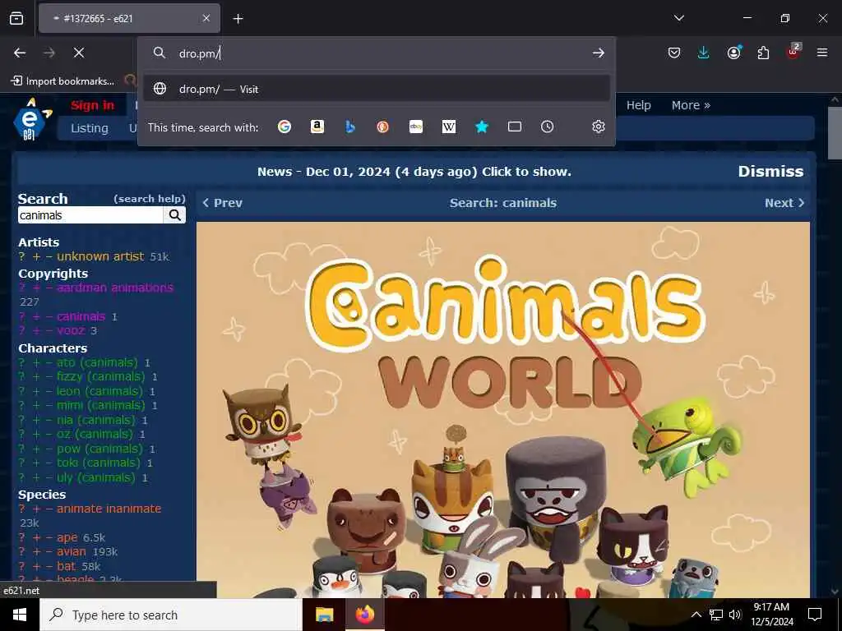Click the Type here to search taskbar box
This screenshot has width=842, height=631.
click(x=171, y=615)
